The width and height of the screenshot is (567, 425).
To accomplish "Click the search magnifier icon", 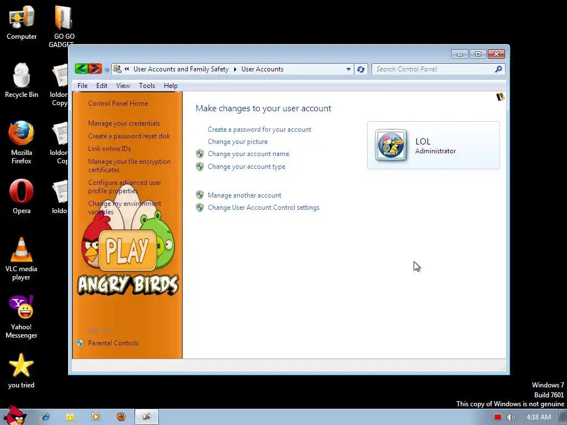I will (x=499, y=69).
